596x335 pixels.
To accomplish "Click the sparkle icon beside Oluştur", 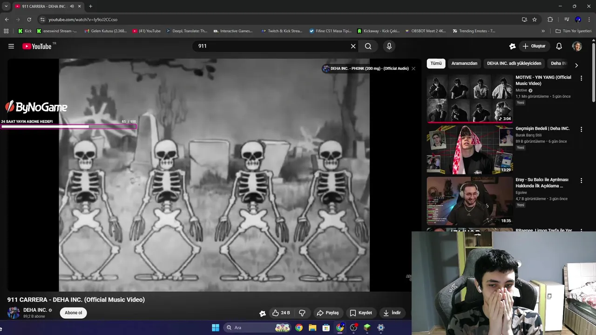I will coord(512,46).
